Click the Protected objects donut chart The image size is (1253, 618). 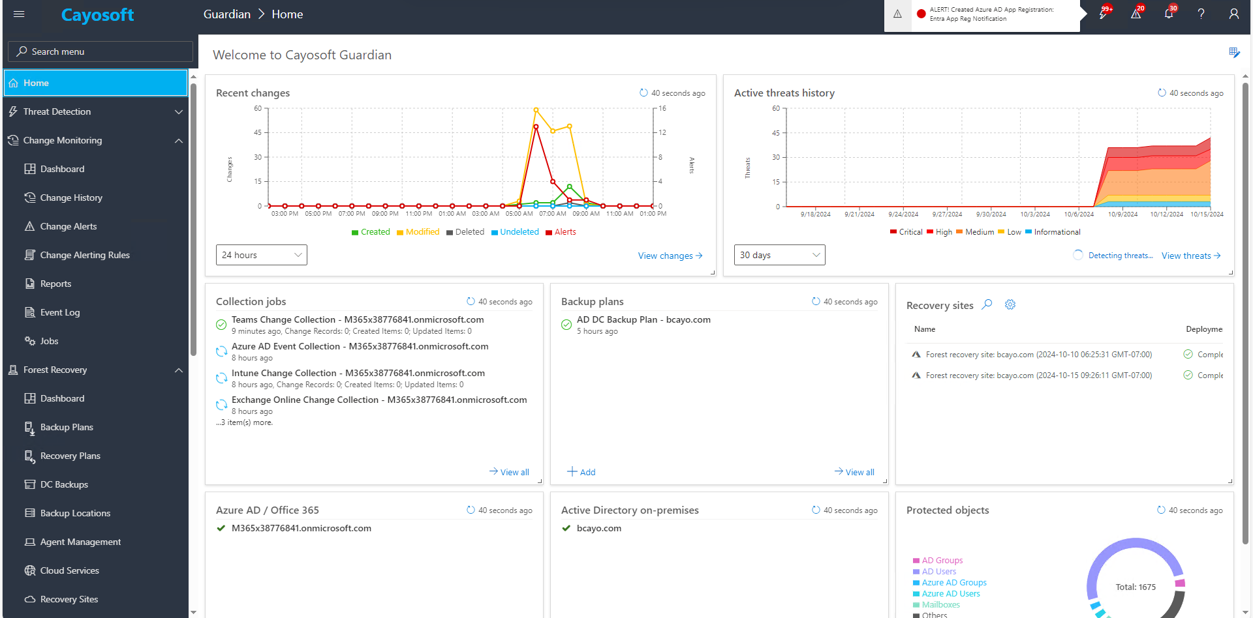1136,579
